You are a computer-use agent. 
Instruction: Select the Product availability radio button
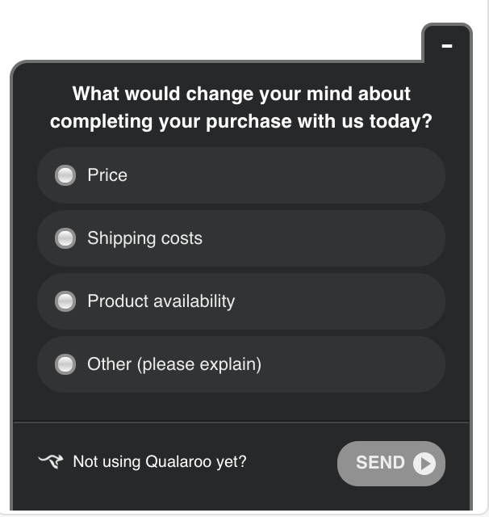click(65, 301)
